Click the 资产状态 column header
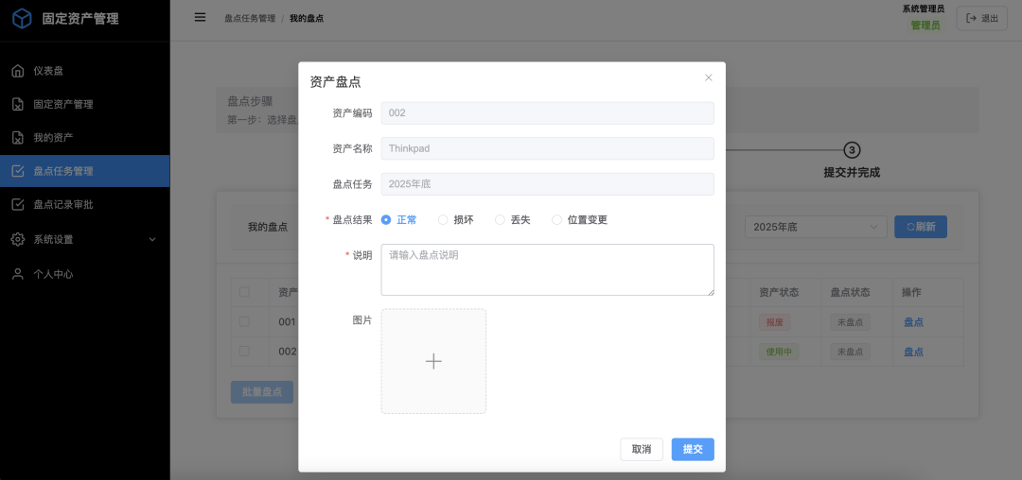The width and height of the screenshot is (1022, 480). 779,293
